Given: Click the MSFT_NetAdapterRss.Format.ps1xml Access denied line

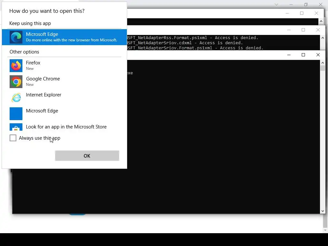Looking at the screenshot, I should [193, 38].
